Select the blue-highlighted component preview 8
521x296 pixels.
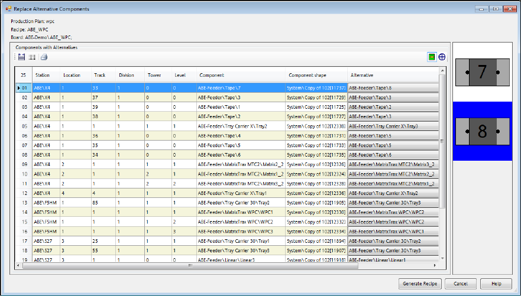coord(482,131)
